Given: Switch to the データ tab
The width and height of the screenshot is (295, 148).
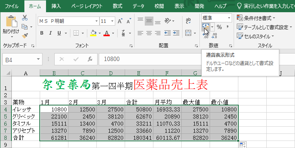Looking at the screenshot, I should 138,6.
